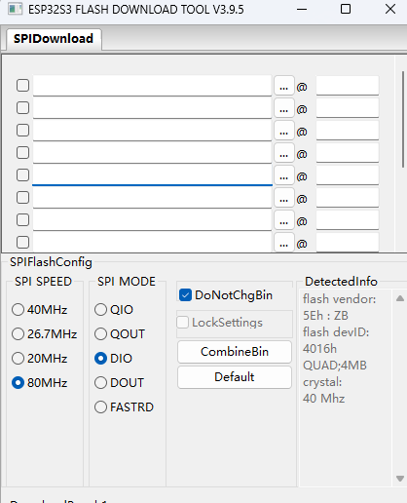This screenshot has height=503, width=407.
Task: Click the '40 Mhz' crystal value text
Action: tap(323, 399)
